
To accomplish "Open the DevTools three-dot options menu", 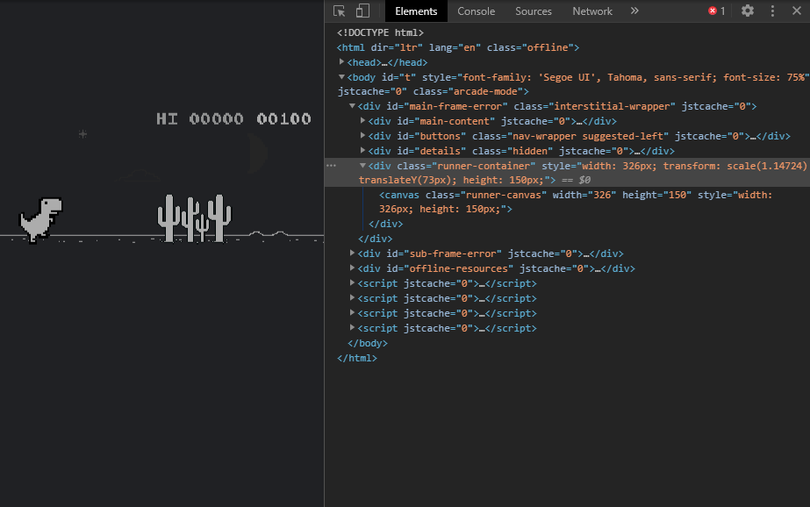I will 773,11.
